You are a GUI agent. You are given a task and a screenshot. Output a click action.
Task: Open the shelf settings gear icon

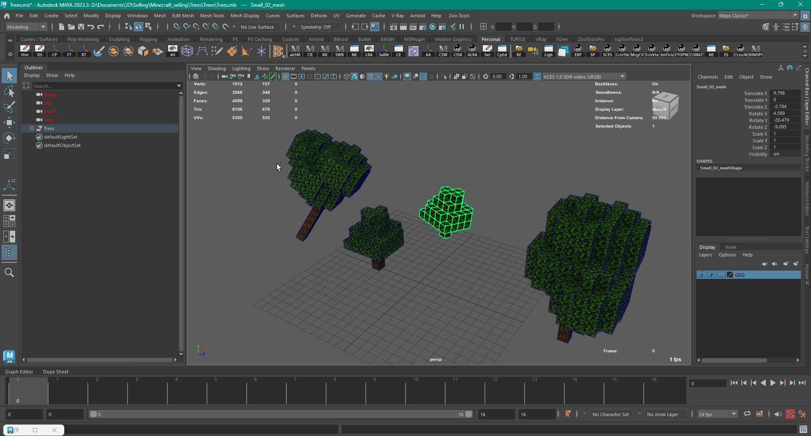[10, 54]
